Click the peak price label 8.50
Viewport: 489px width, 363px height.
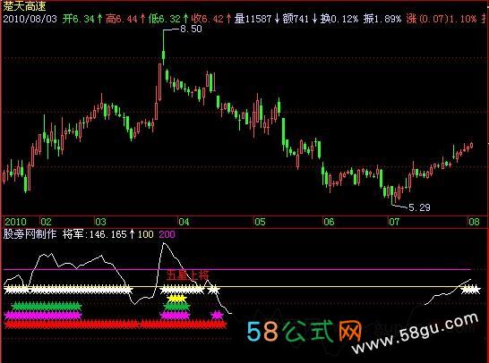[x=191, y=29]
